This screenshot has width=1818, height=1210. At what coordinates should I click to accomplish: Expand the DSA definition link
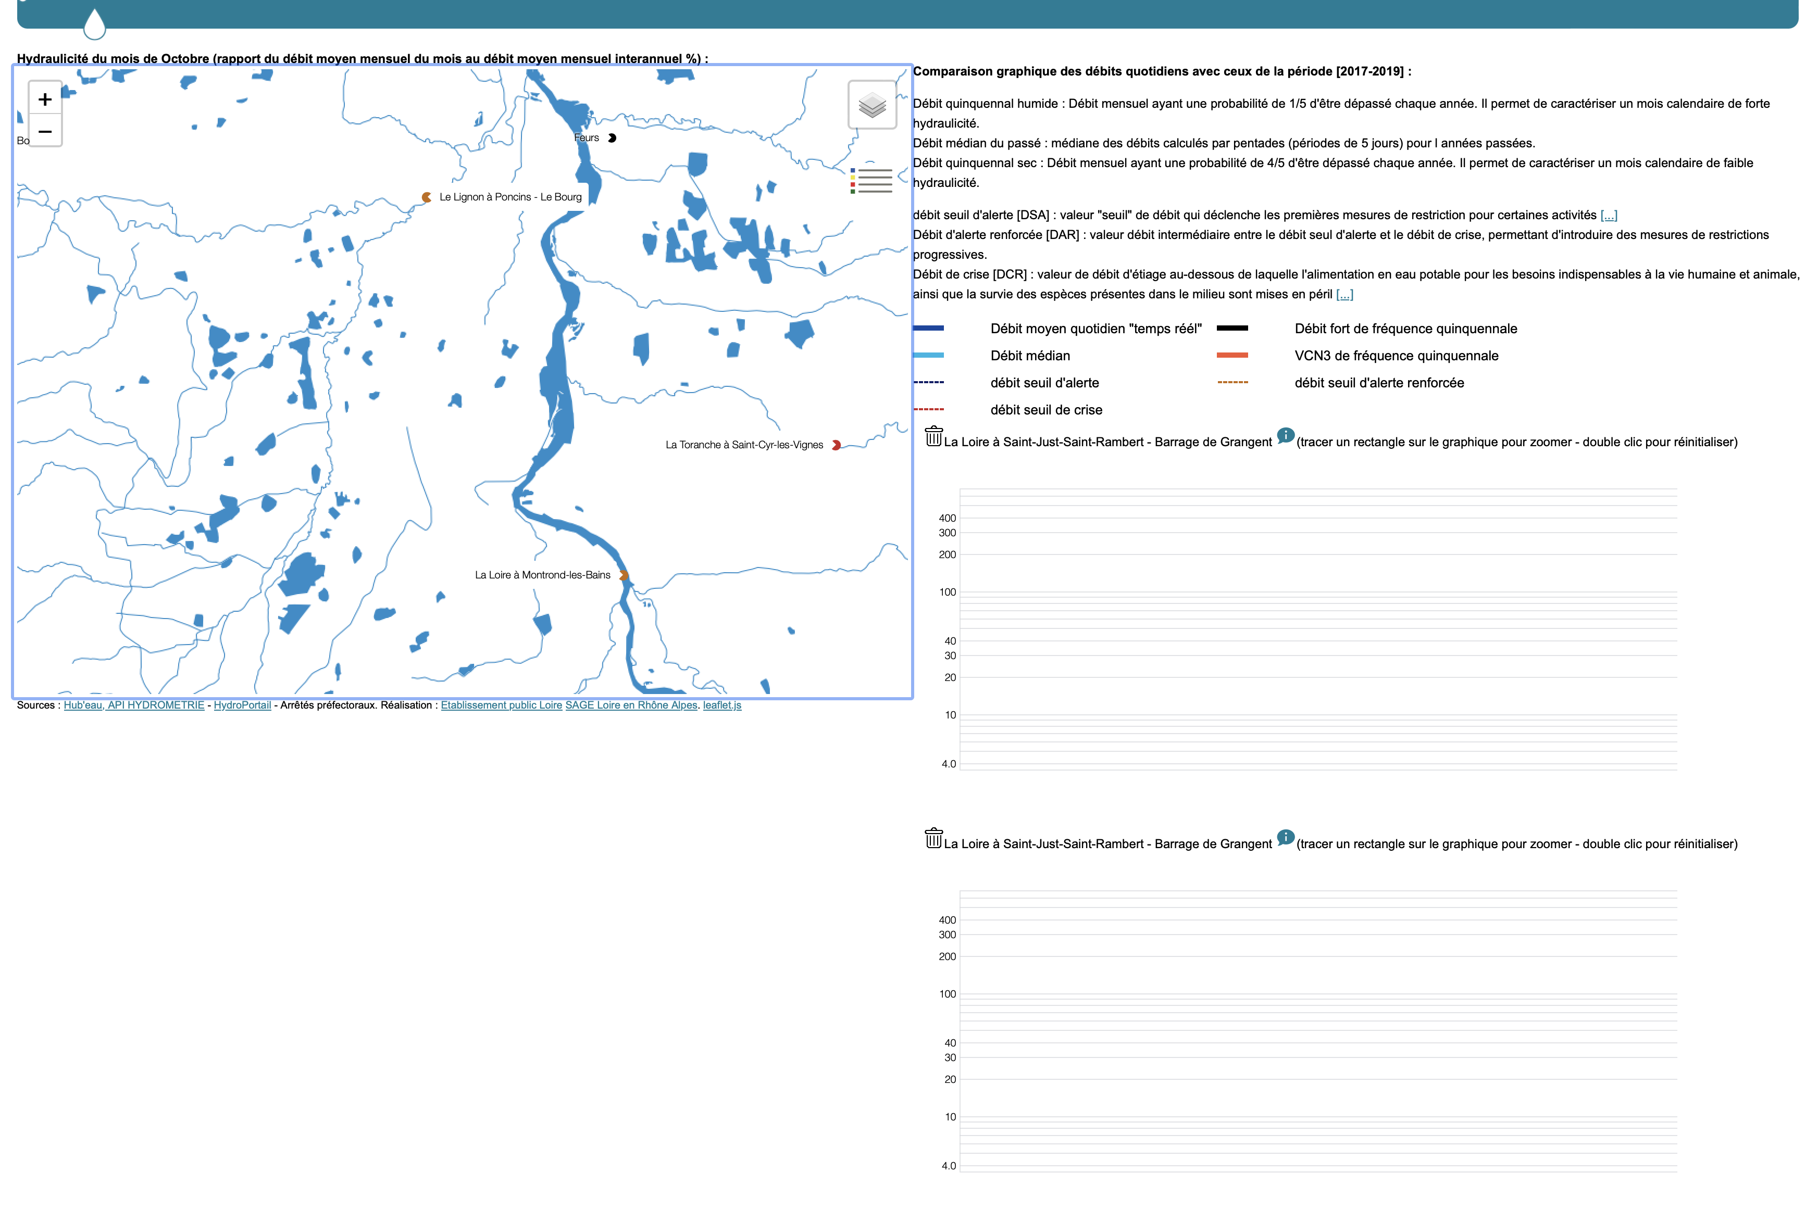pyautogui.click(x=1608, y=216)
